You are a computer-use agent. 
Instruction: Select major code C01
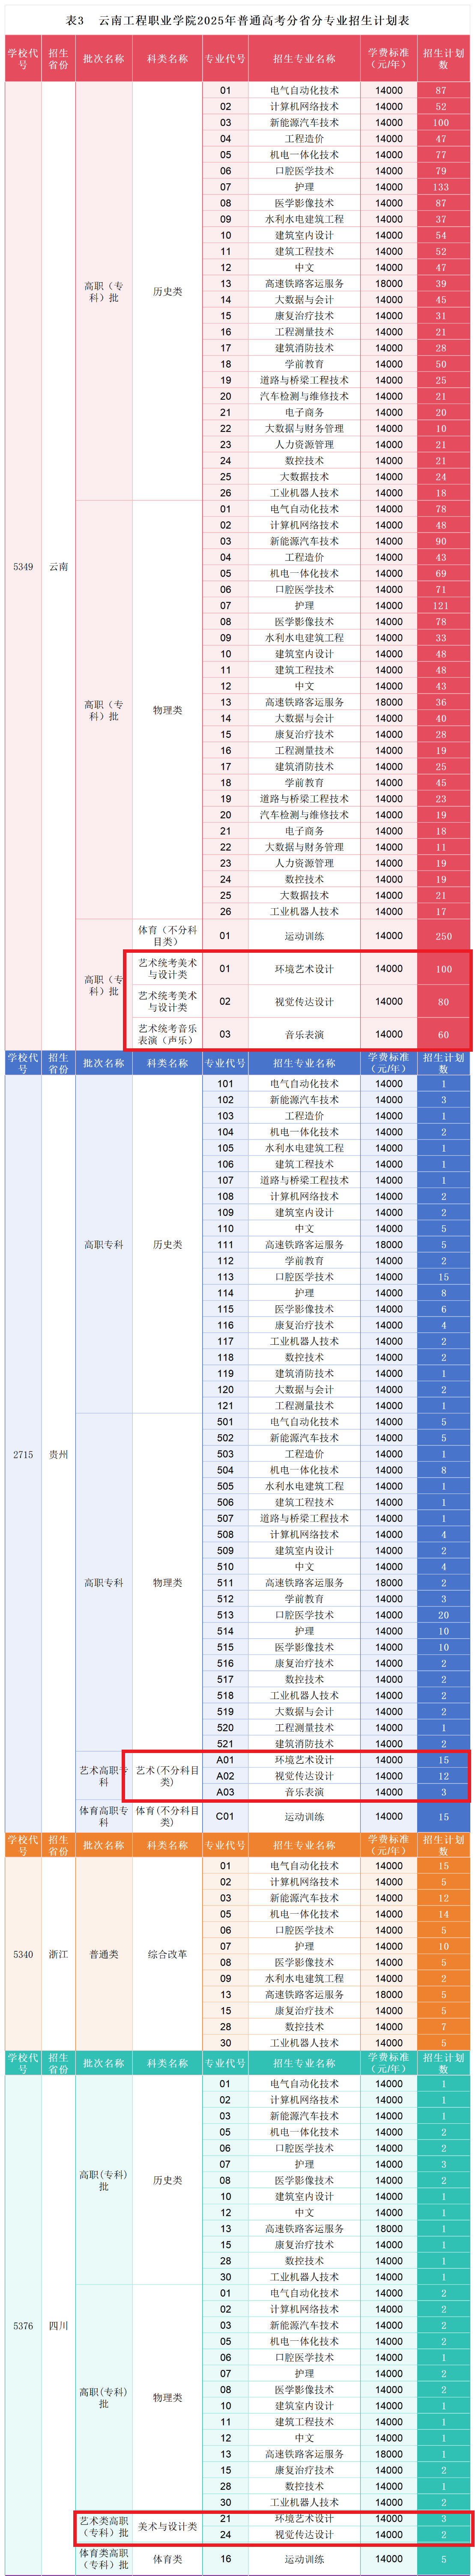[x=225, y=1816]
